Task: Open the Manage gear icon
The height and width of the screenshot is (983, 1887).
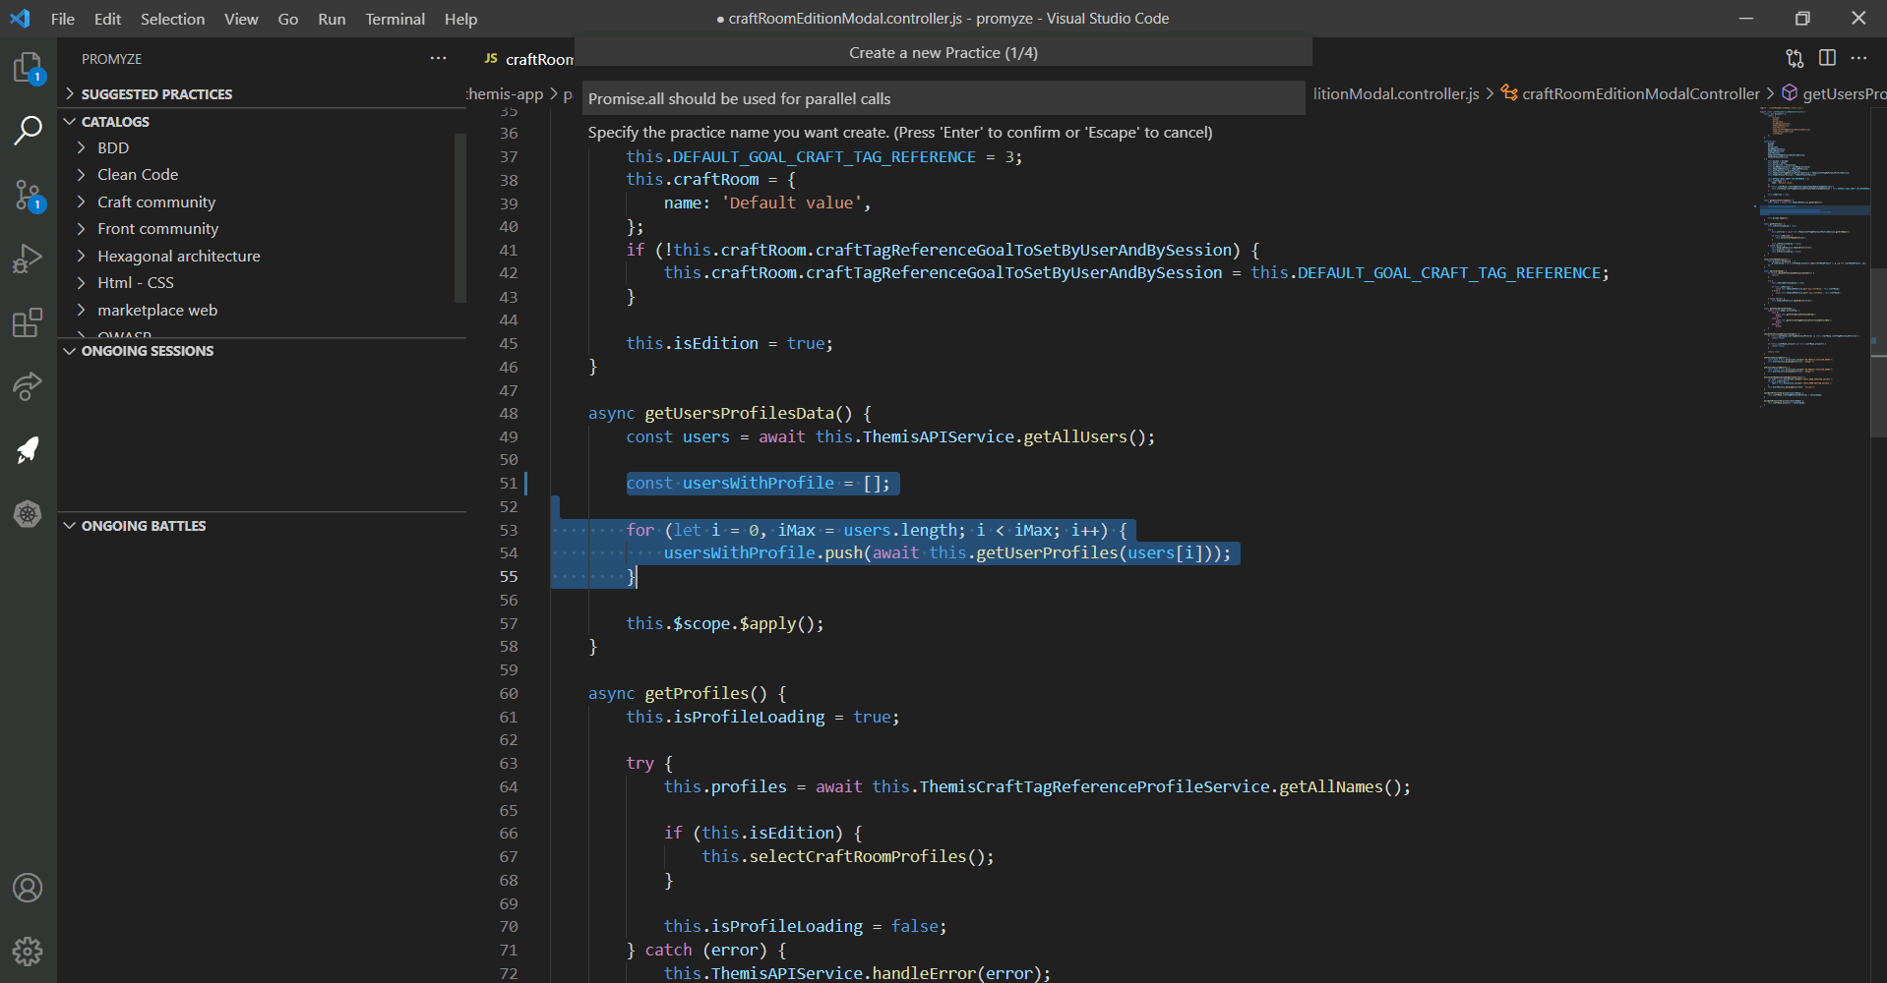Action: (x=28, y=951)
